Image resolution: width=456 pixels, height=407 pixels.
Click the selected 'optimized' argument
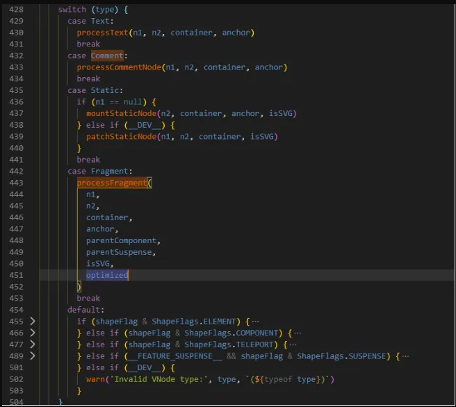point(107,275)
